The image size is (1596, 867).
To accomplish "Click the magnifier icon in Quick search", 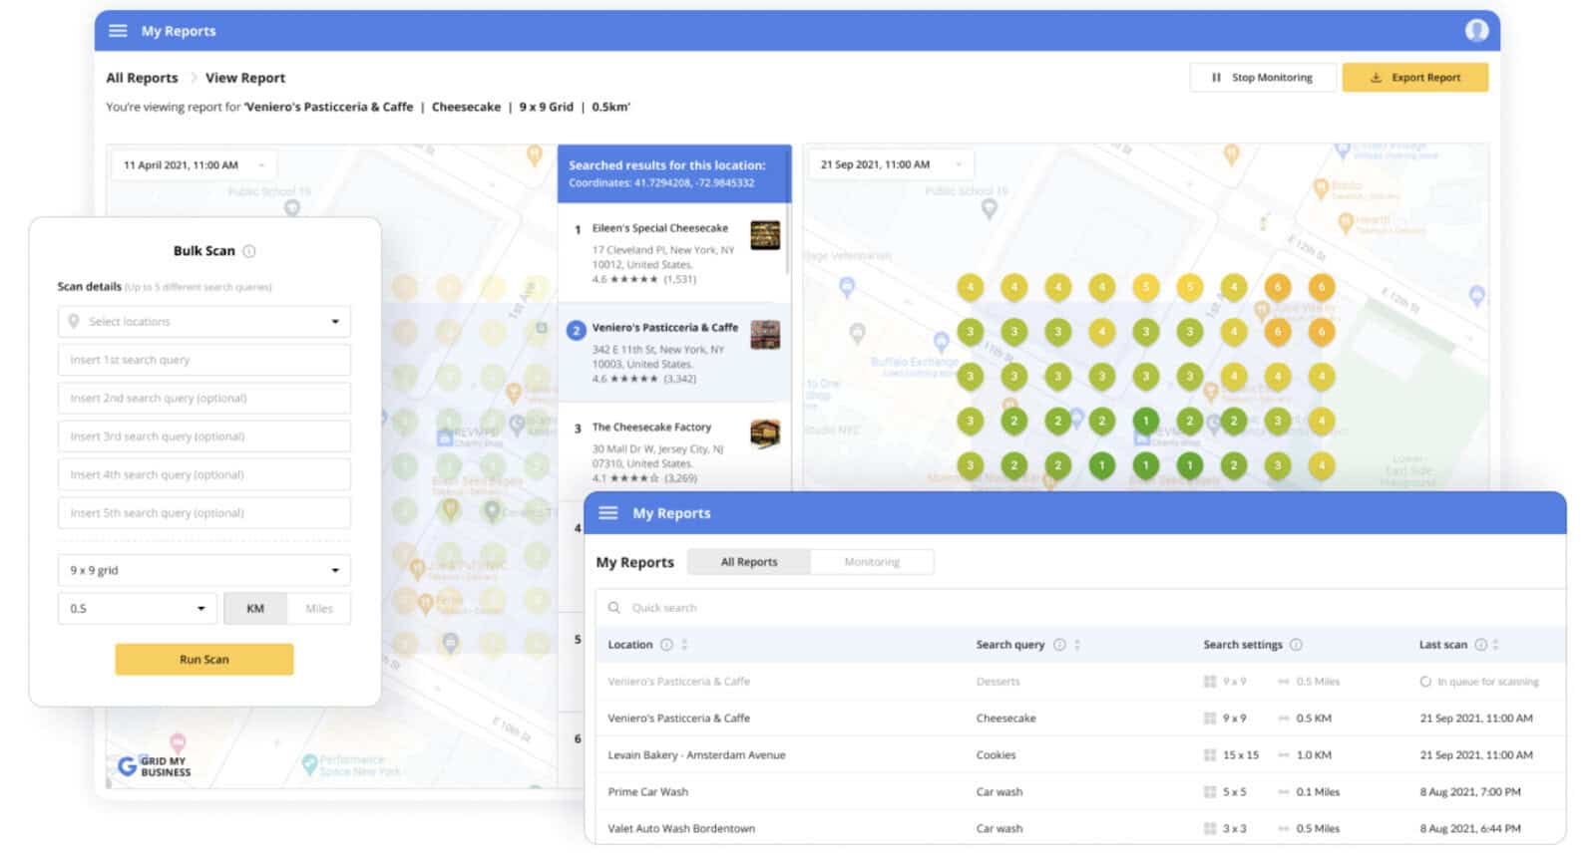I will pyautogui.click(x=614, y=608).
